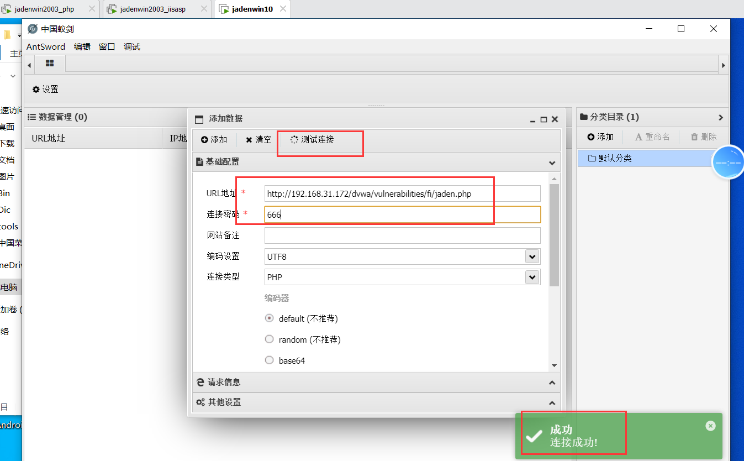Viewport: 744px width, 461px height.
Task: Dismiss the success notification with its close icon
Action: (710, 426)
